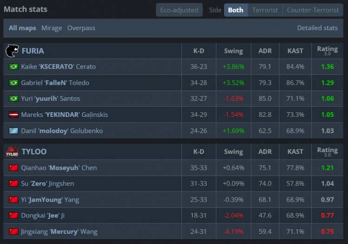
Task: Click the China flag beside Mercury
Action: tap(13, 231)
